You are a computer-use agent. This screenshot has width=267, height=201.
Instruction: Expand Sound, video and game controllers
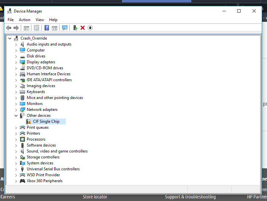(16, 151)
